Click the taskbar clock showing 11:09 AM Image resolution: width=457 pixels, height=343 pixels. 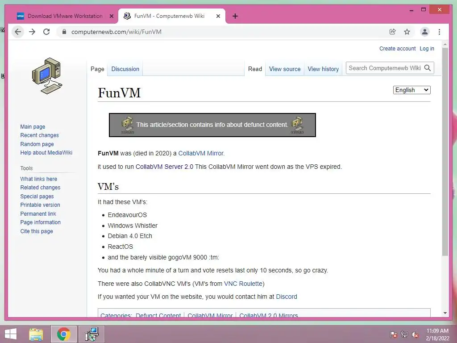pyautogui.click(x=437, y=335)
